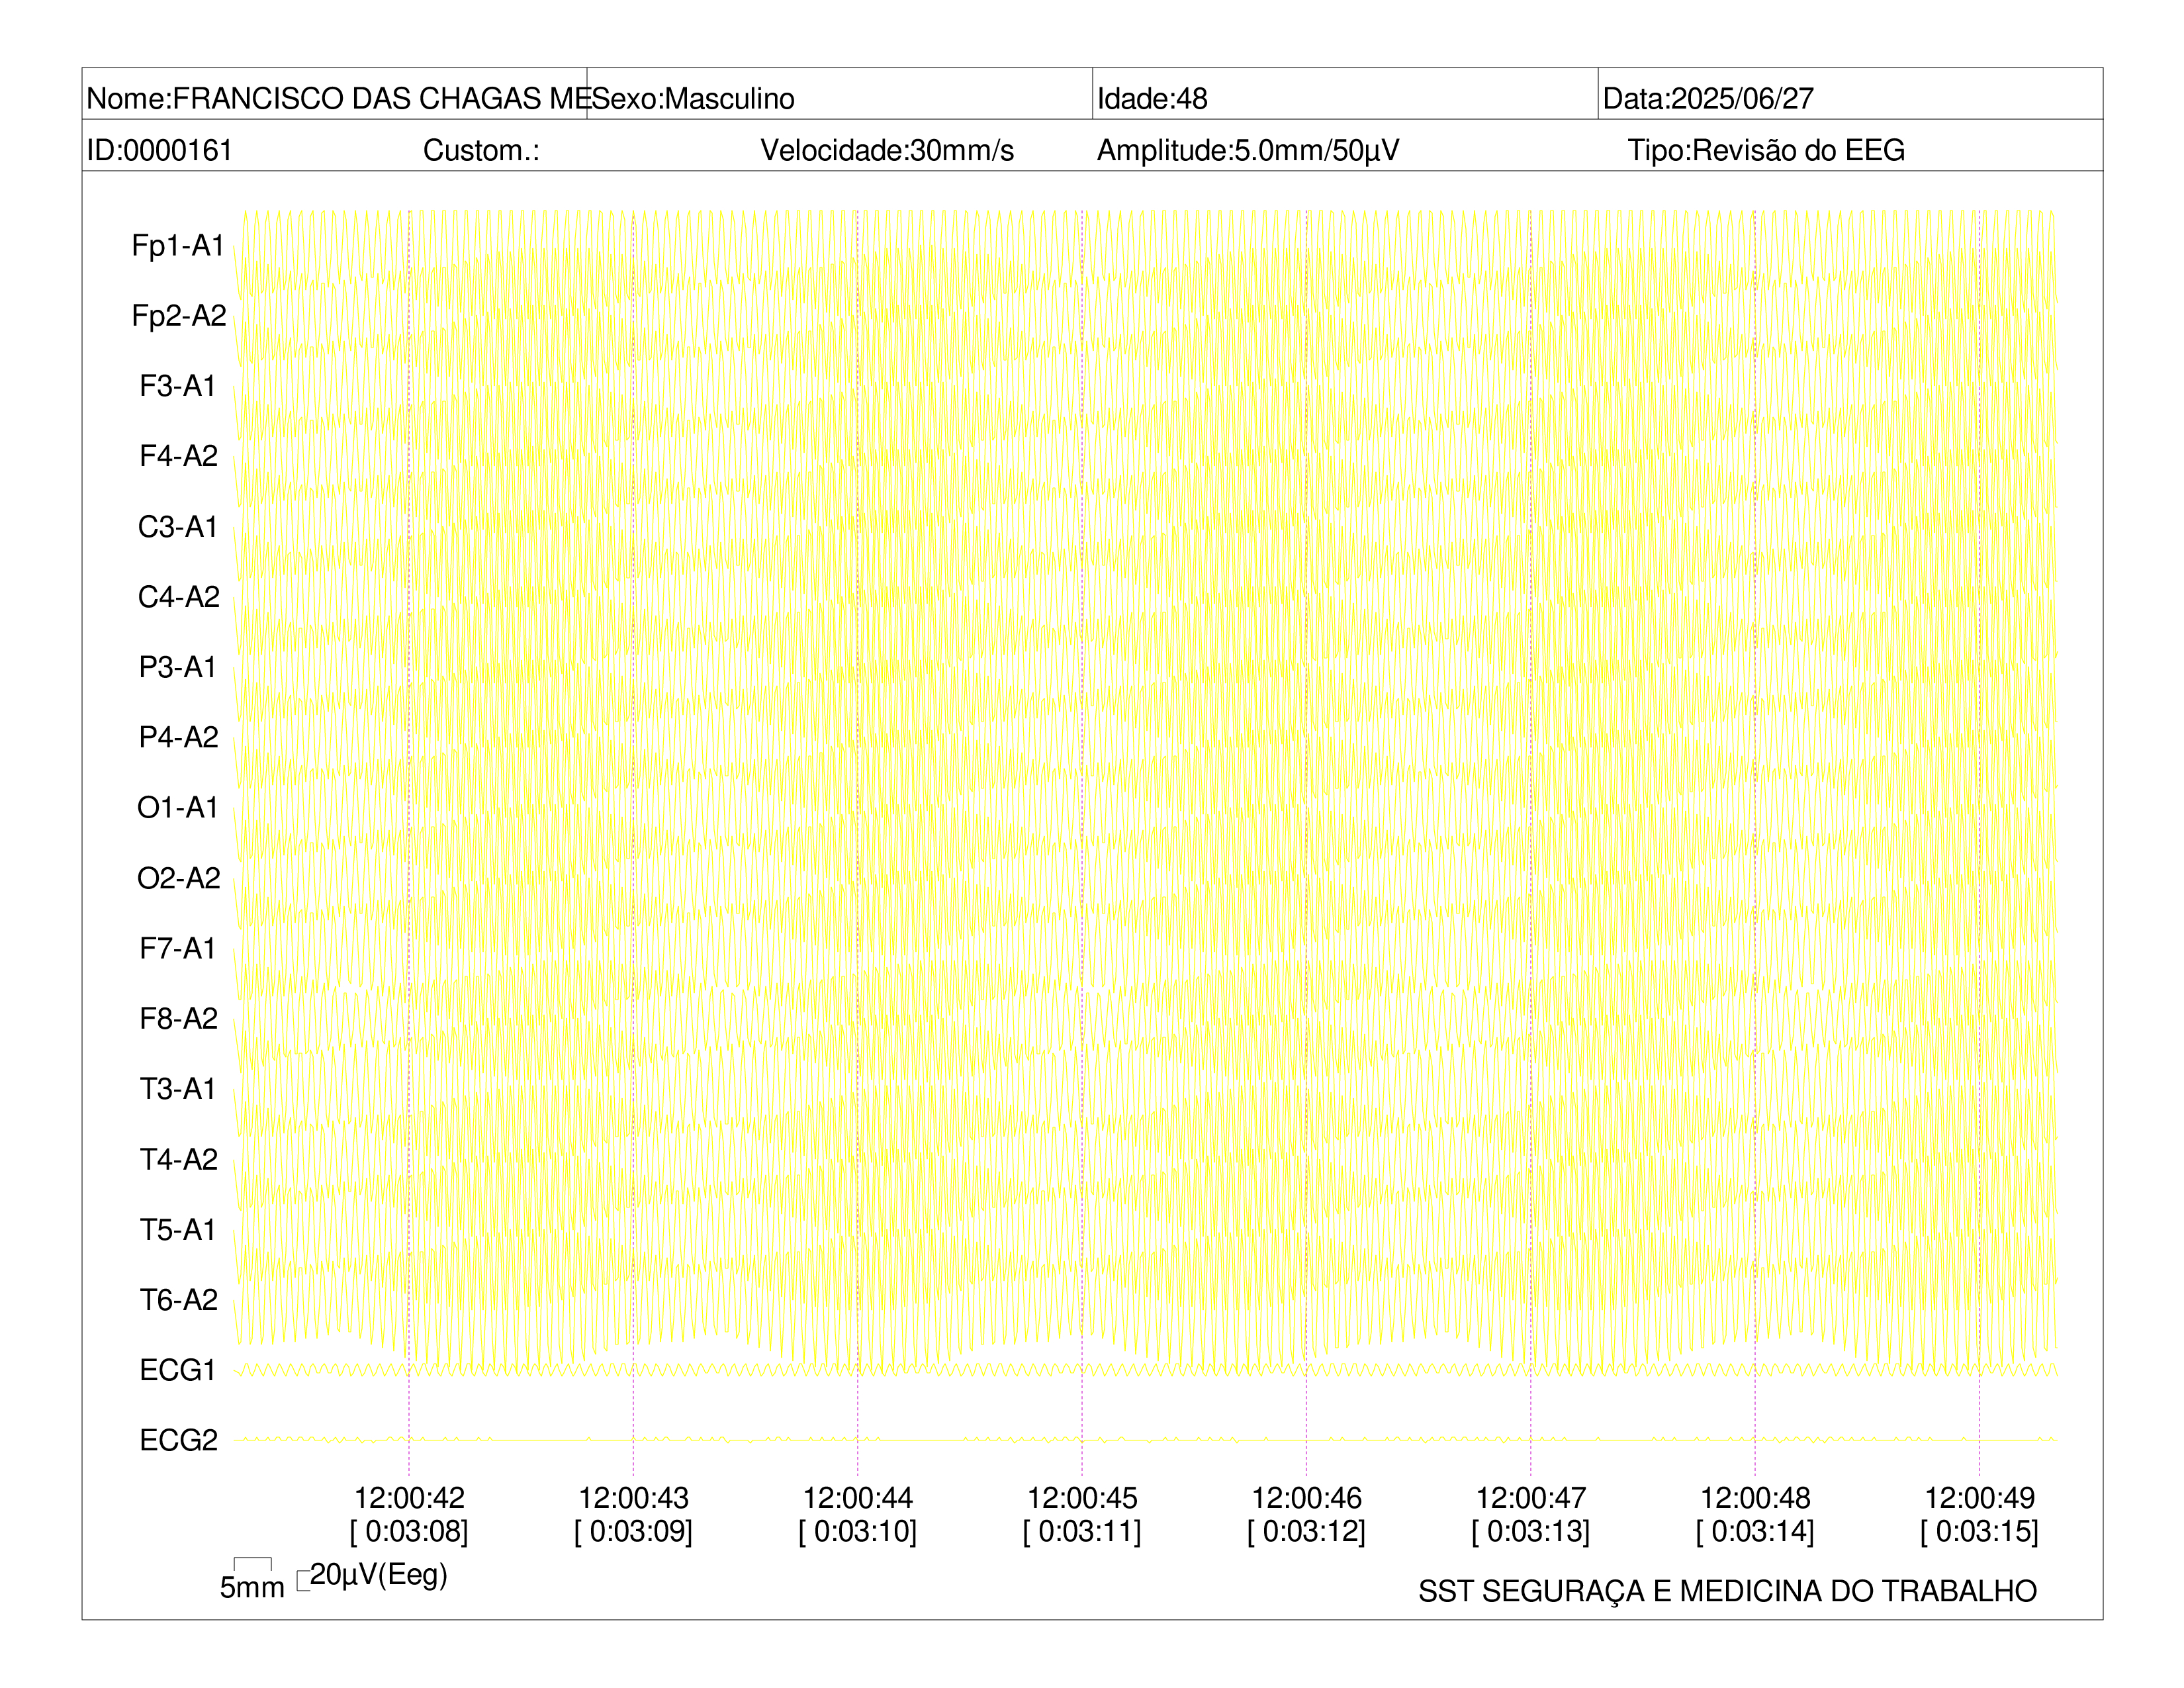Select the F4-A2 channel label
The width and height of the screenshot is (2184, 1688).
pyautogui.click(x=178, y=456)
